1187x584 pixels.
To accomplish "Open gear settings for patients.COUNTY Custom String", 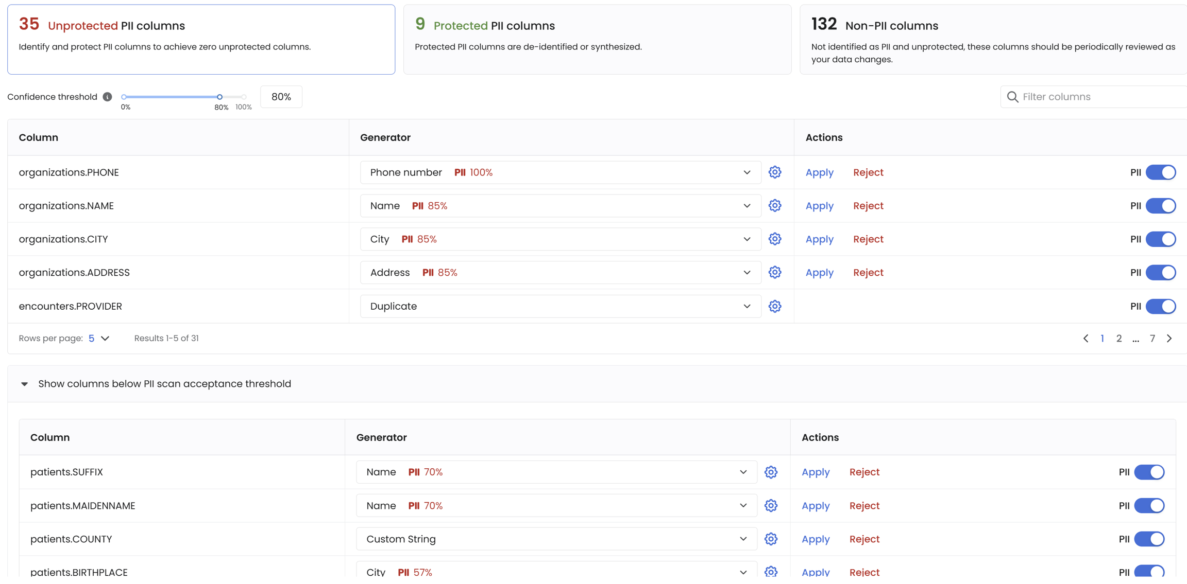I will (770, 539).
